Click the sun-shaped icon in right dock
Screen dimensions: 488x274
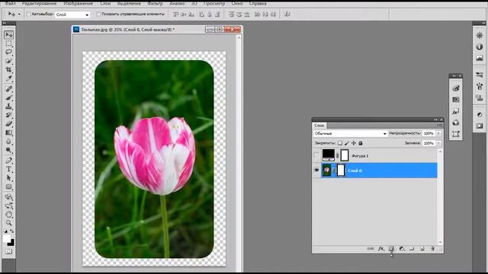coord(480,35)
